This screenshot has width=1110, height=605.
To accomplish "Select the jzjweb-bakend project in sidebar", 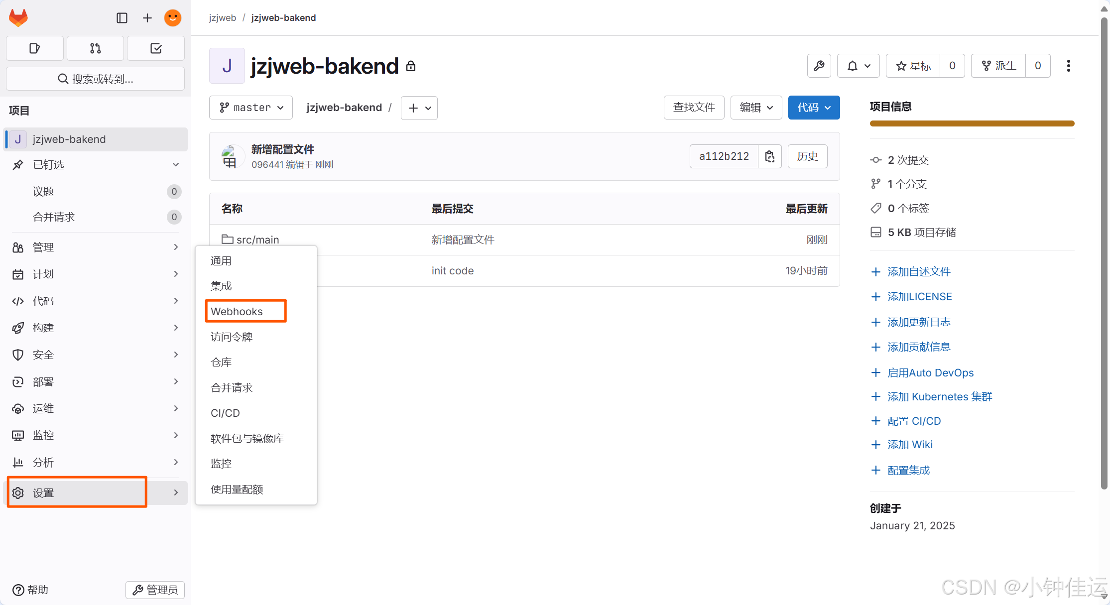I will click(x=96, y=139).
